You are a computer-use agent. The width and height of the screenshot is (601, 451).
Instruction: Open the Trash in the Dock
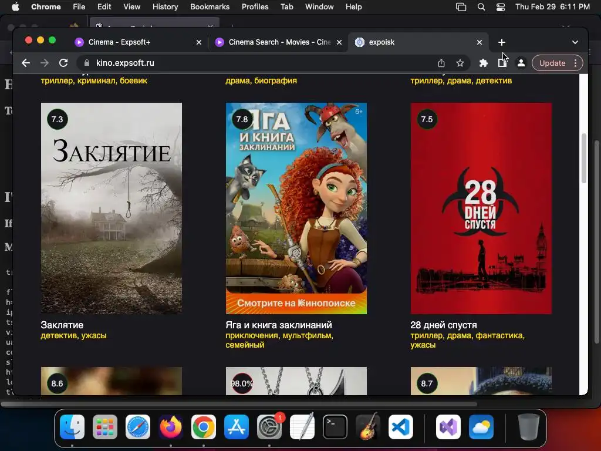[x=529, y=427]
